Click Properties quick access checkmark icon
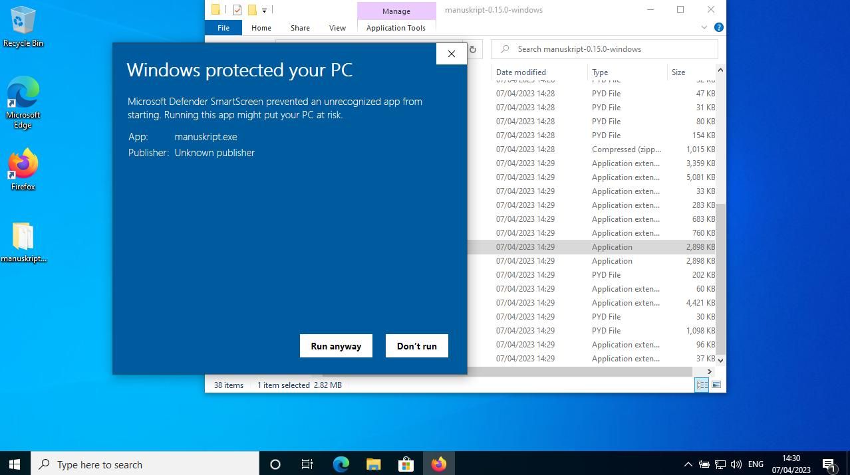850x475 pixels. [x=237, y=10]
